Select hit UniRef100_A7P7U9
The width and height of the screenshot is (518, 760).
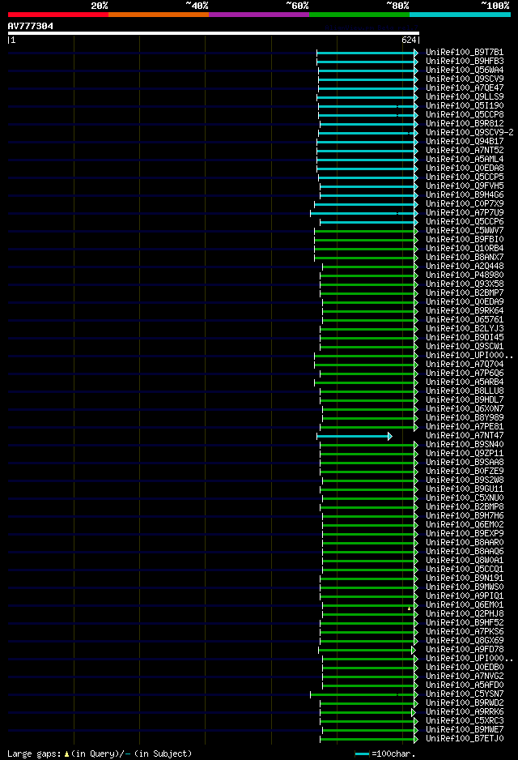point(465,213)
